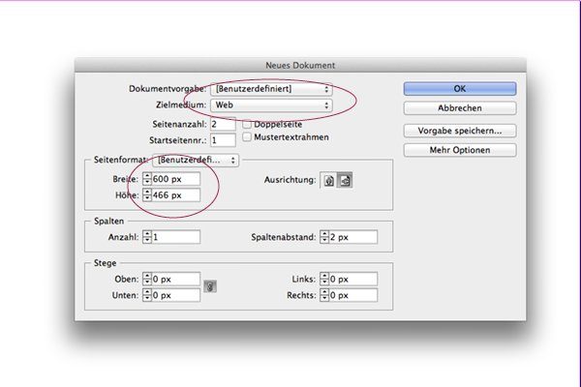Click the Abbrechen button
Screen dimensions: 581x387
pos(460,108)
